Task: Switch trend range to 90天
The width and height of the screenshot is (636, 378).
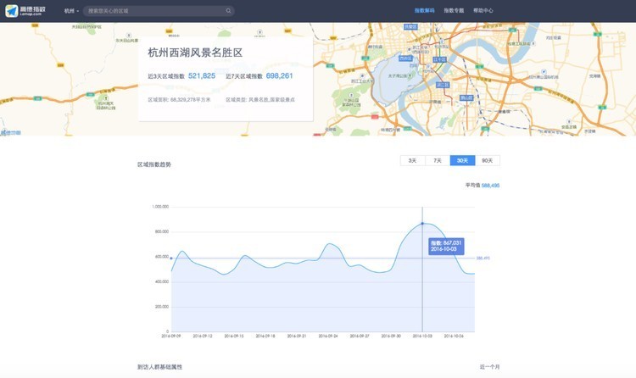Action: [488, 161]
